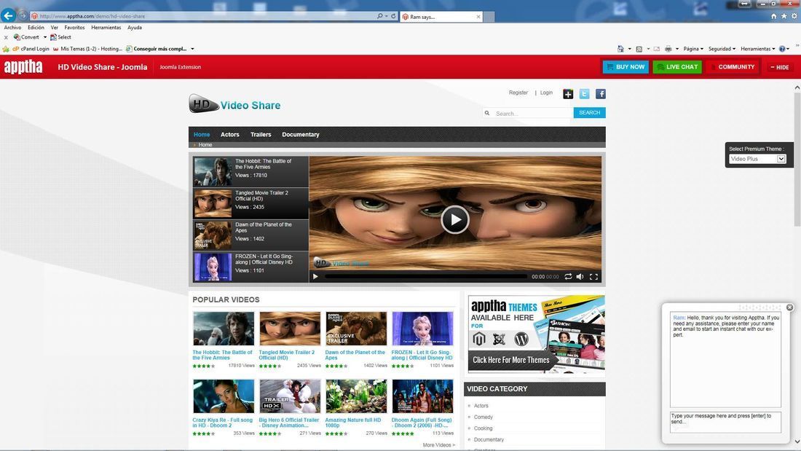Click the Register link
This screenshot has height=451, width=801.
point(518,93)
